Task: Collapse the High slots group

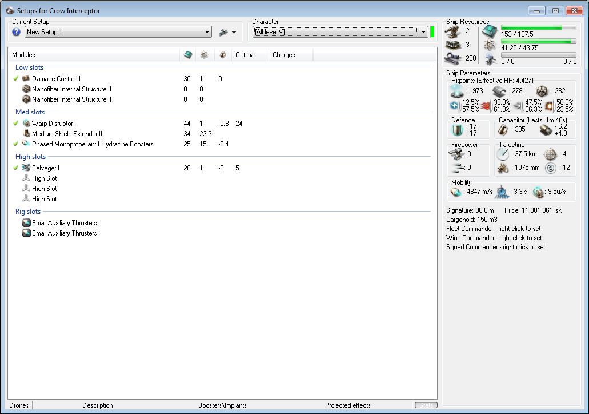Action: point(30,157)
